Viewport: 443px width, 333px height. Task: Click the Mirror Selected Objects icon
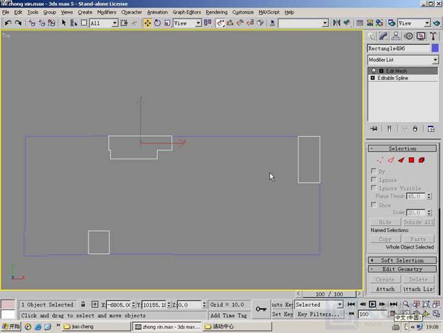click(x=337, y=23)
